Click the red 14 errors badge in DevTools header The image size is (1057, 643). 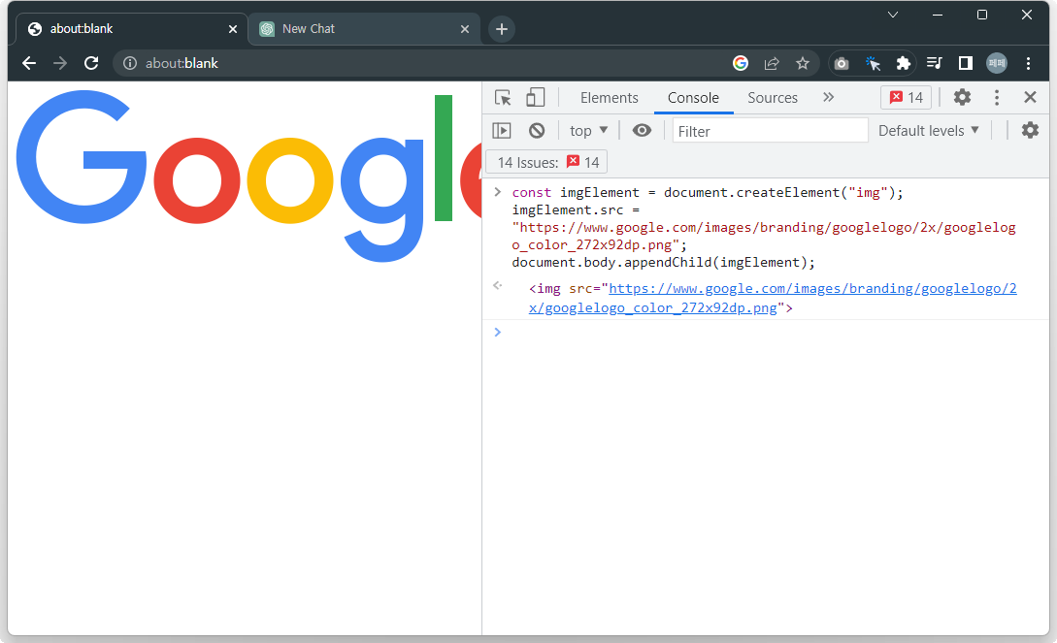[906, 98]
